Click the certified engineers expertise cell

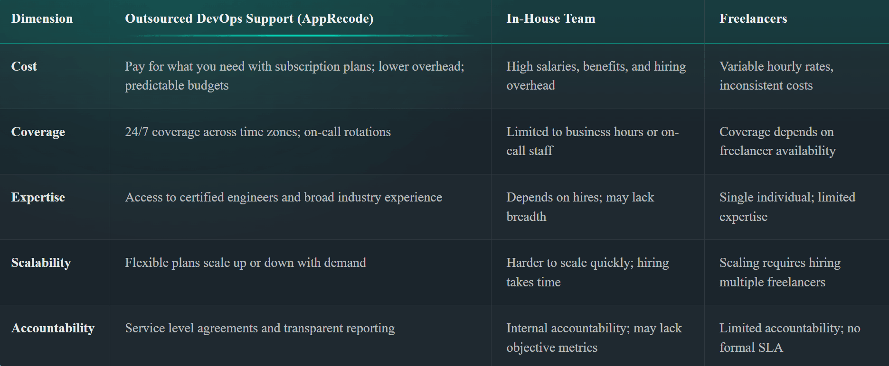tap(284, 197)
